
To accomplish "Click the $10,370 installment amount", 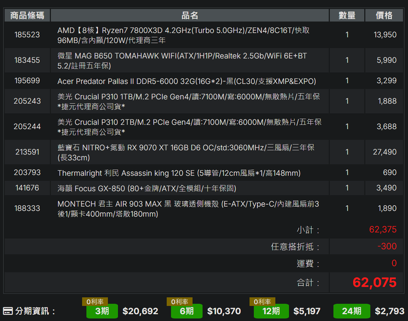I will pyautogui.click(x=224, y=311).
